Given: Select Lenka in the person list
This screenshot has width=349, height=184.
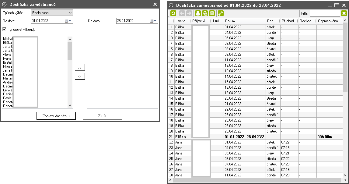Looking at the screenshot, I should pyautogui.click(x=8, y=90).
